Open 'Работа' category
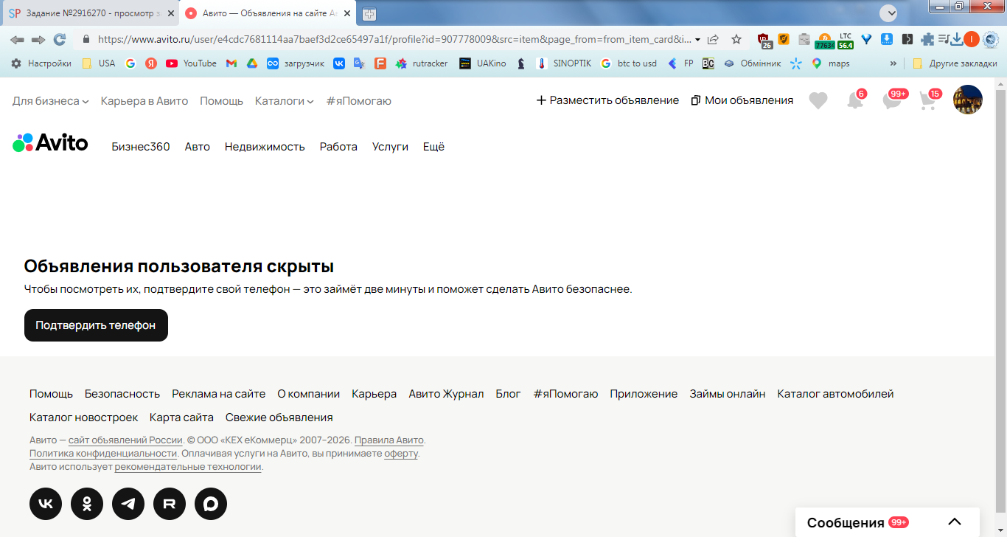This screenshot has height=537, width=1007. 338,147
